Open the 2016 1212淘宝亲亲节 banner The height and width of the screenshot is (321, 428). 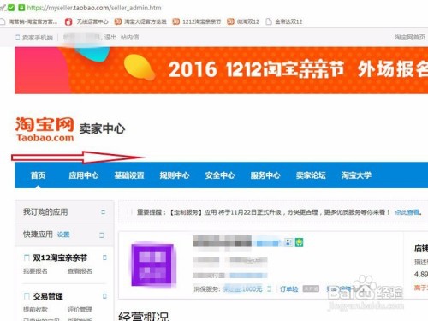click(x=222, y=70)
